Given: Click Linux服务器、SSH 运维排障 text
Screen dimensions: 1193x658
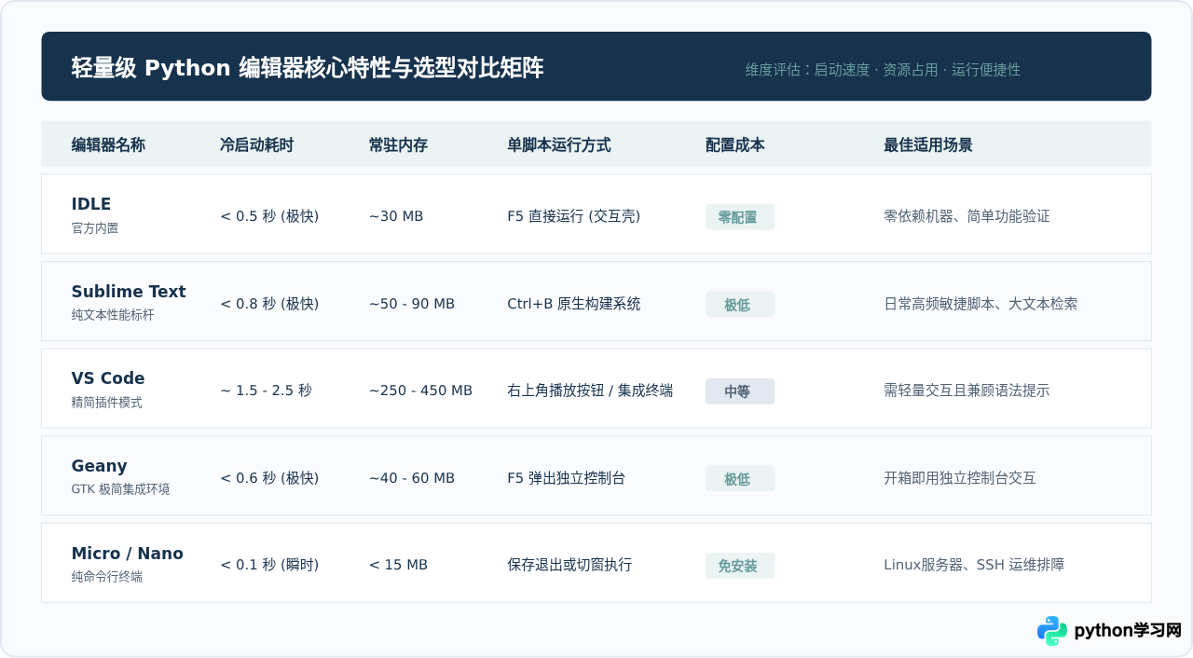Looking at the screenshot, I should tap(974, 565).
